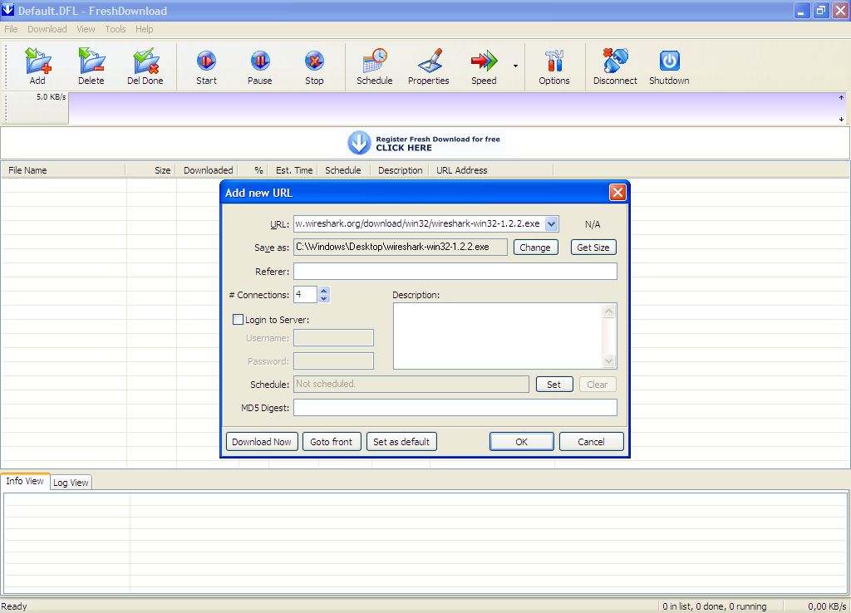Click the Del Done toolbar icon
This screenshot has height=613, width=851.
tap(145, 66)
